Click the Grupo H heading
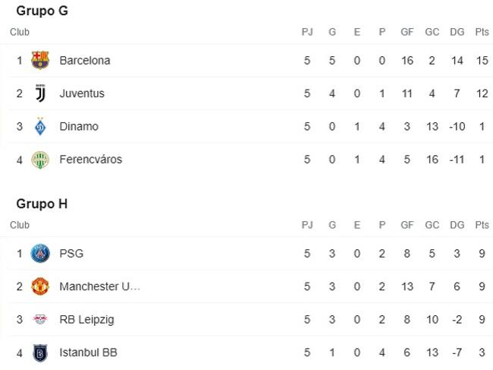Viewport: 493px width, 370px height. coord(42,204)
